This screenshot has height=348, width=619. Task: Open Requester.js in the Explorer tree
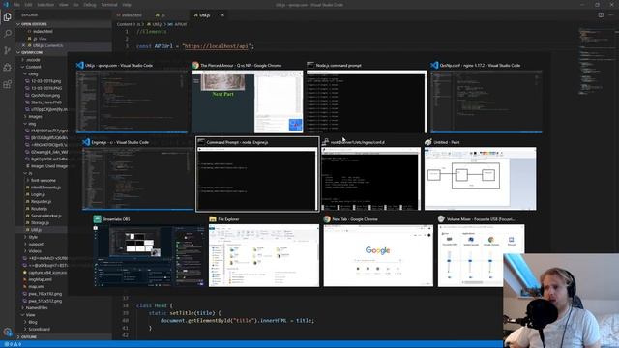41,201
